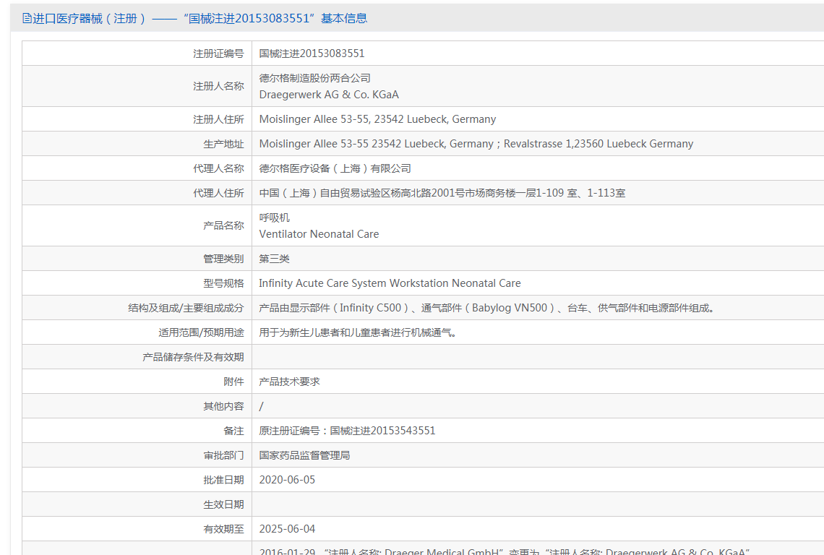Image resolution: width=824 pixels, height=555 pixels.
Task: Click the document icon before 进口医疗器械 title
Action: [27, 18]
